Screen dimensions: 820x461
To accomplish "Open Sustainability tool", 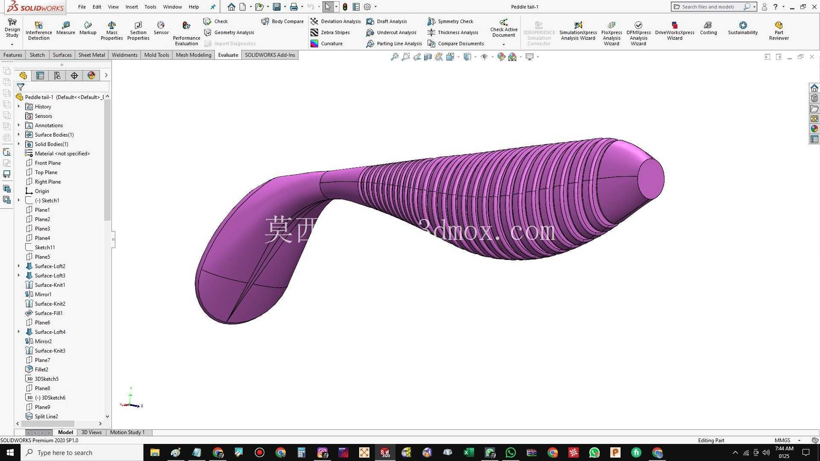I will click(x=743, y=28).
